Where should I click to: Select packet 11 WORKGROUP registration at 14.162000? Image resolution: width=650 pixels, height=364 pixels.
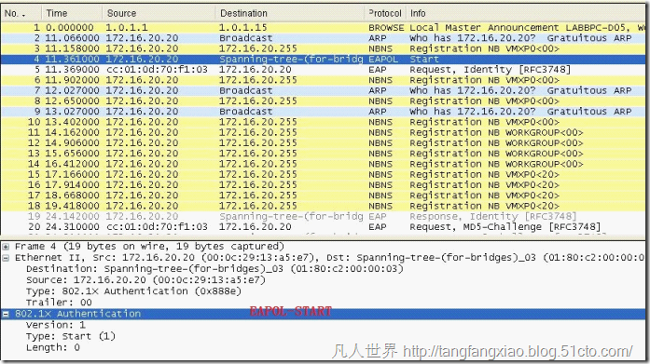[x=323, y=133]
